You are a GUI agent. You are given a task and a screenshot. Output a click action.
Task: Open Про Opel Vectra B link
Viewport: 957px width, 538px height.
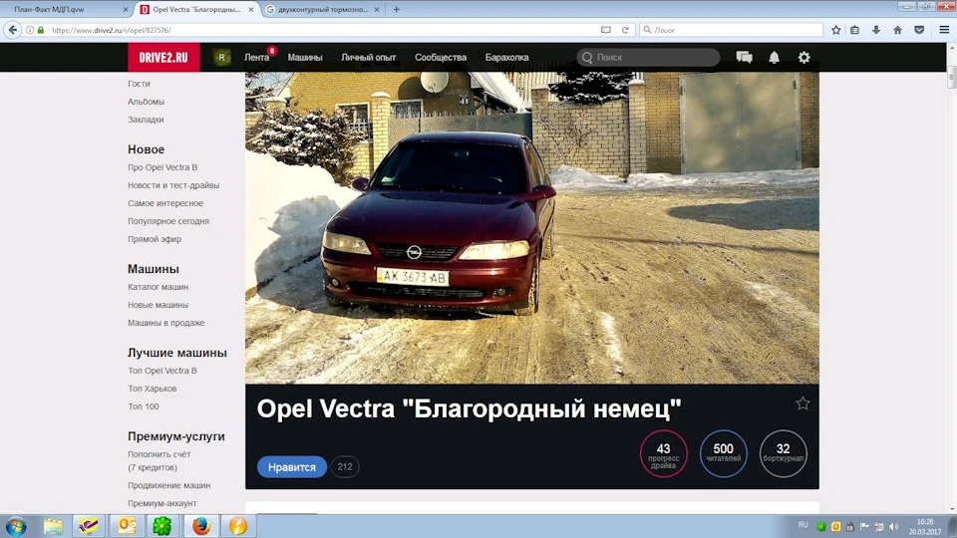tap(162, 167)
